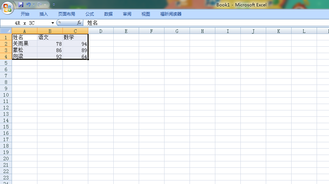This screenshot has height=184, width=329.
Task: Click the formula bar containing 姓名
Action: pos(205,23)
